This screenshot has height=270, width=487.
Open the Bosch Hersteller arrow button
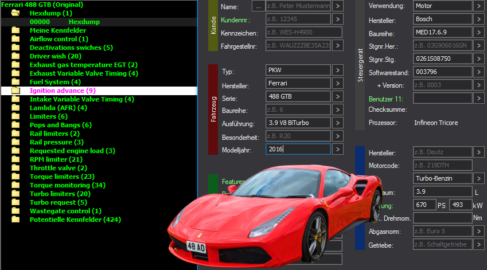pyautogui.click(x=478, y=19)
